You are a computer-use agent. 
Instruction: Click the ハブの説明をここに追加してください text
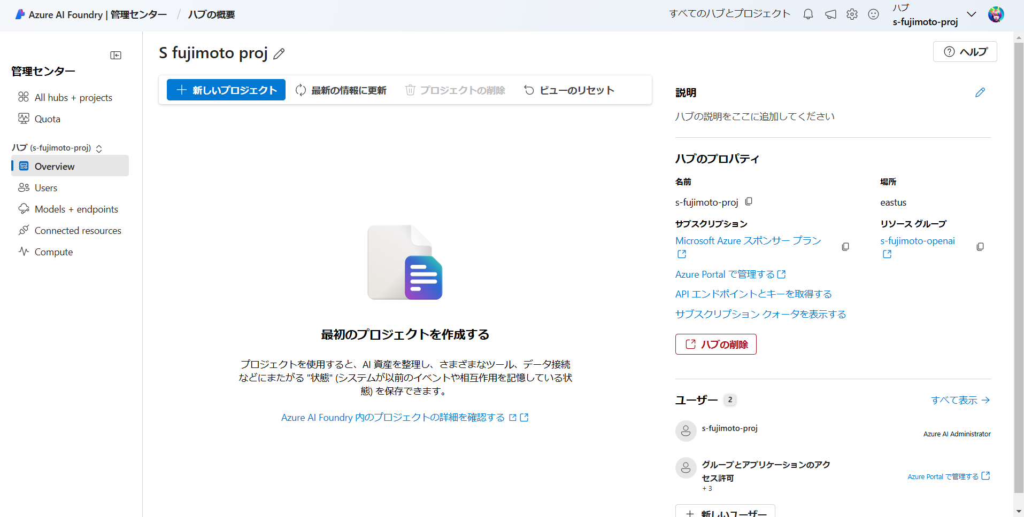(754, 116)
